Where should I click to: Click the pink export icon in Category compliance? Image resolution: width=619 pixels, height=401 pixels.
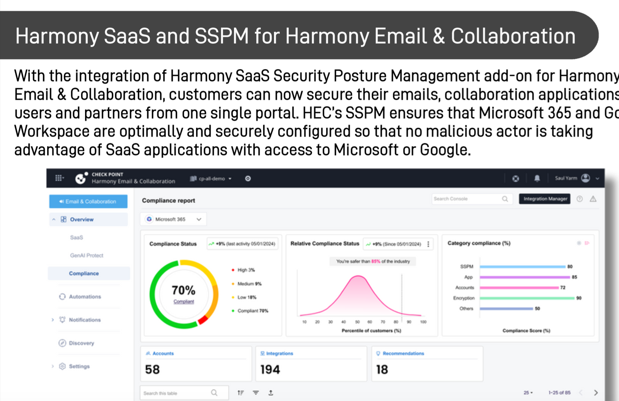(587, 243)
